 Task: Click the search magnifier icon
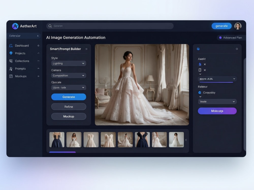[x=50, y=26]
